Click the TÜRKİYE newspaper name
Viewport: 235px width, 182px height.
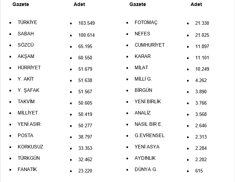click(x=27, y=22)
